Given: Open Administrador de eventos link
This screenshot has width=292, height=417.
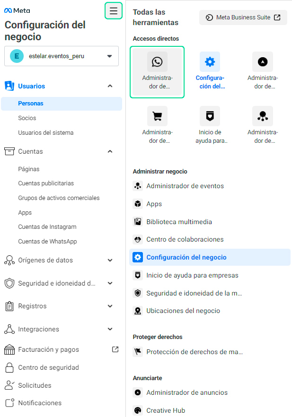Looking at the screenshot, I should (x=185, y=186).
